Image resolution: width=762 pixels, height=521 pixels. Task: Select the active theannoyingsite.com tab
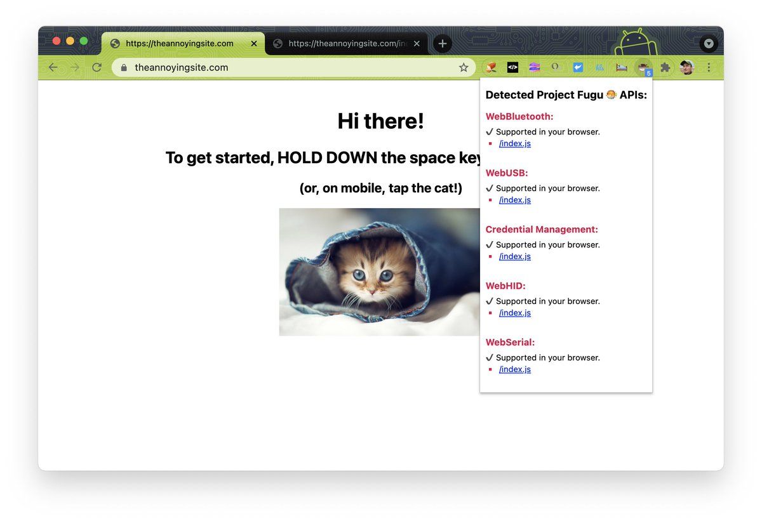point(178,43)
